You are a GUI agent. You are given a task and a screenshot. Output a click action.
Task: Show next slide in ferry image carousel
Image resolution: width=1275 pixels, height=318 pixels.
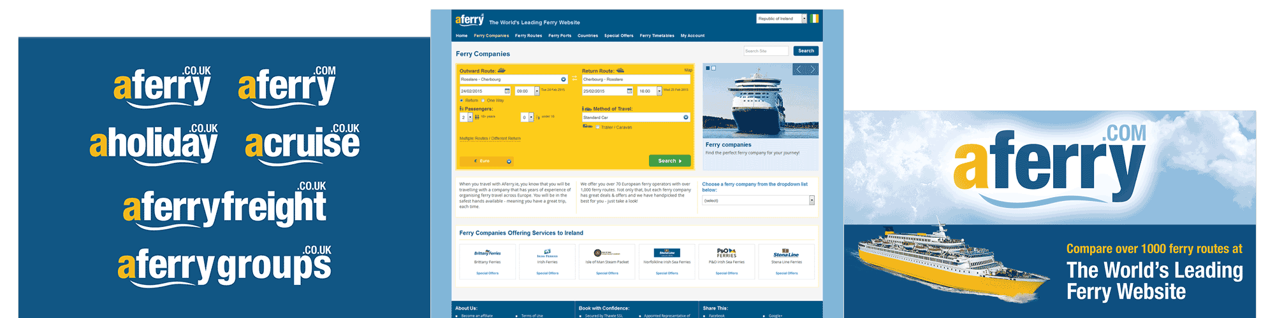[812, 69]
